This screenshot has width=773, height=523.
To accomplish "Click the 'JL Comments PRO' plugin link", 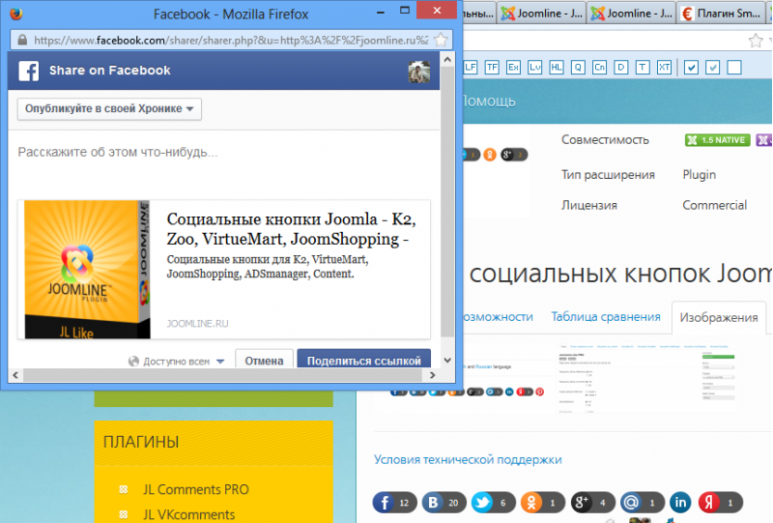I will [196, 489].
